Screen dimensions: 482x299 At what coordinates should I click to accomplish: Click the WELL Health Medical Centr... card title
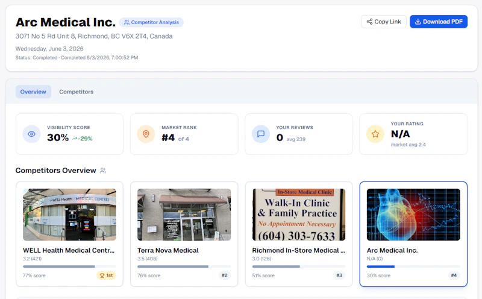coord(69,250)
